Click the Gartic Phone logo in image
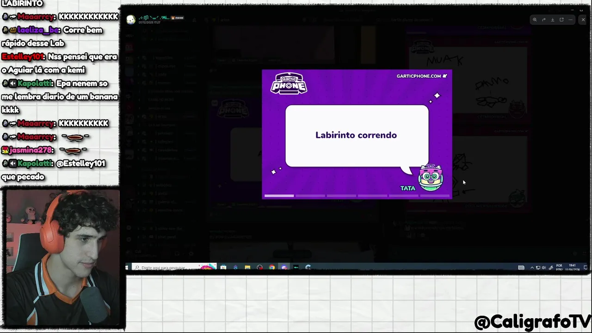The width and height of the screenshot is (592, 333). click(289, 83)
